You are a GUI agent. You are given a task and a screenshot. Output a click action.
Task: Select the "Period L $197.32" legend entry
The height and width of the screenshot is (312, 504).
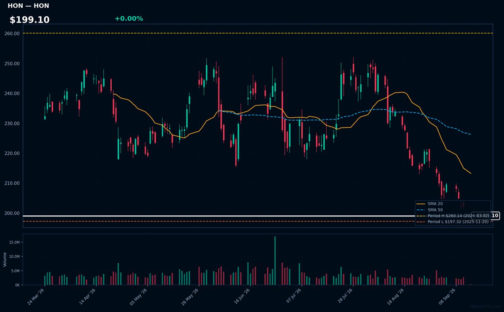click(x=453, y=222)
